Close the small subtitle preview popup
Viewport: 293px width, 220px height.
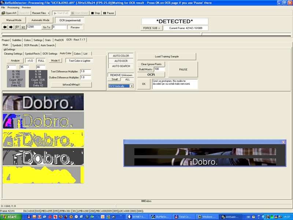coord(283,142)
